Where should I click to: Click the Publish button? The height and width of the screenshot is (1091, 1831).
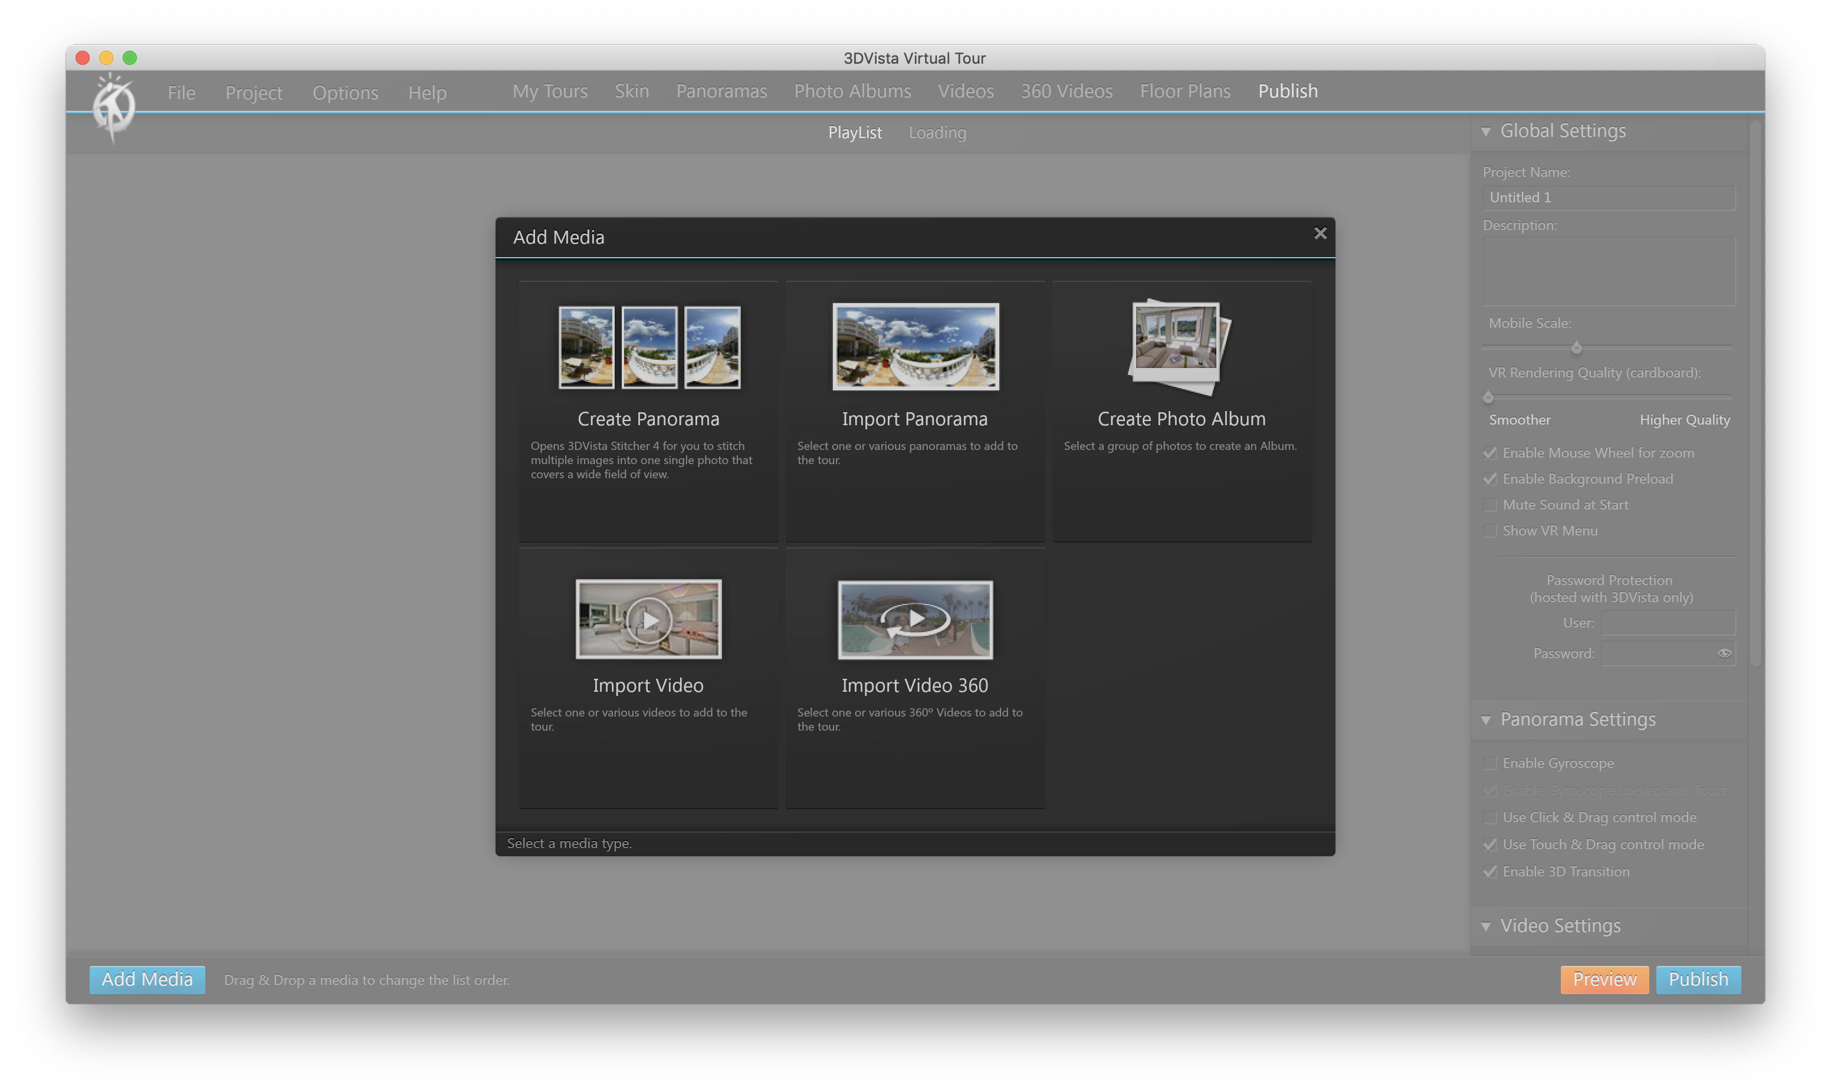point(1699,980)
